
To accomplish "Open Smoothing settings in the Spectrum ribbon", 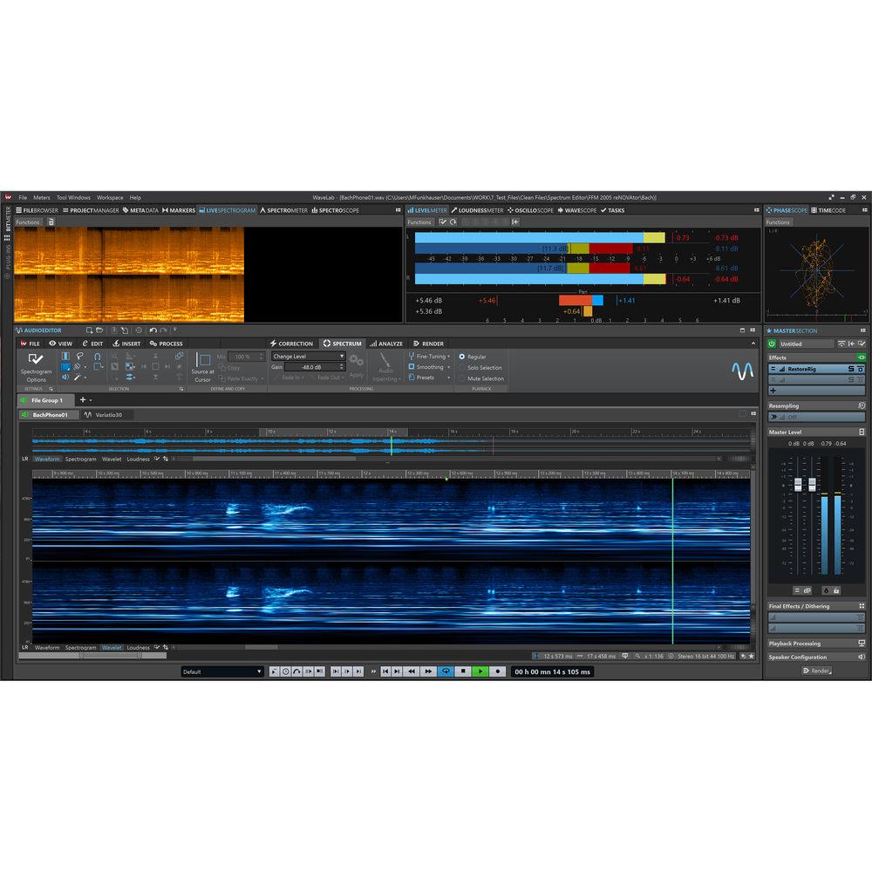I will tap(430, 366).
